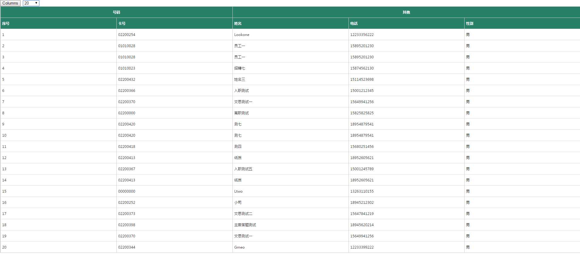
Task: Click card number 01010028 in row 2
Action: pos(127,46)
